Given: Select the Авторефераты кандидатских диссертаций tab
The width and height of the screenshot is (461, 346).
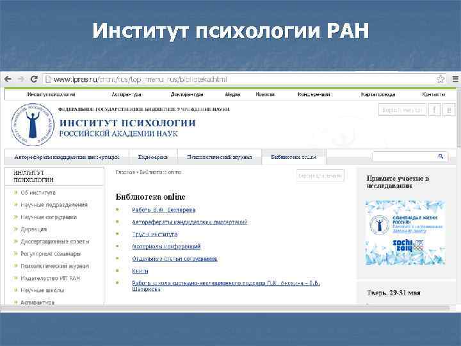Looking at the screenshot, I should (x=67, y=157).
